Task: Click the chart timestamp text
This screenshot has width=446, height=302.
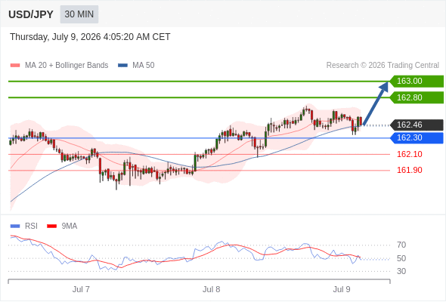Action: 90,37
